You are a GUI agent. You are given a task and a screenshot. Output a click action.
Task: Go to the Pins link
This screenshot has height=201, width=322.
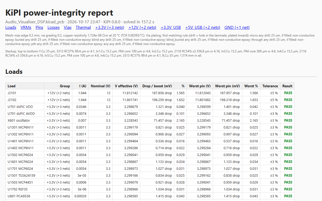[39, 28]
